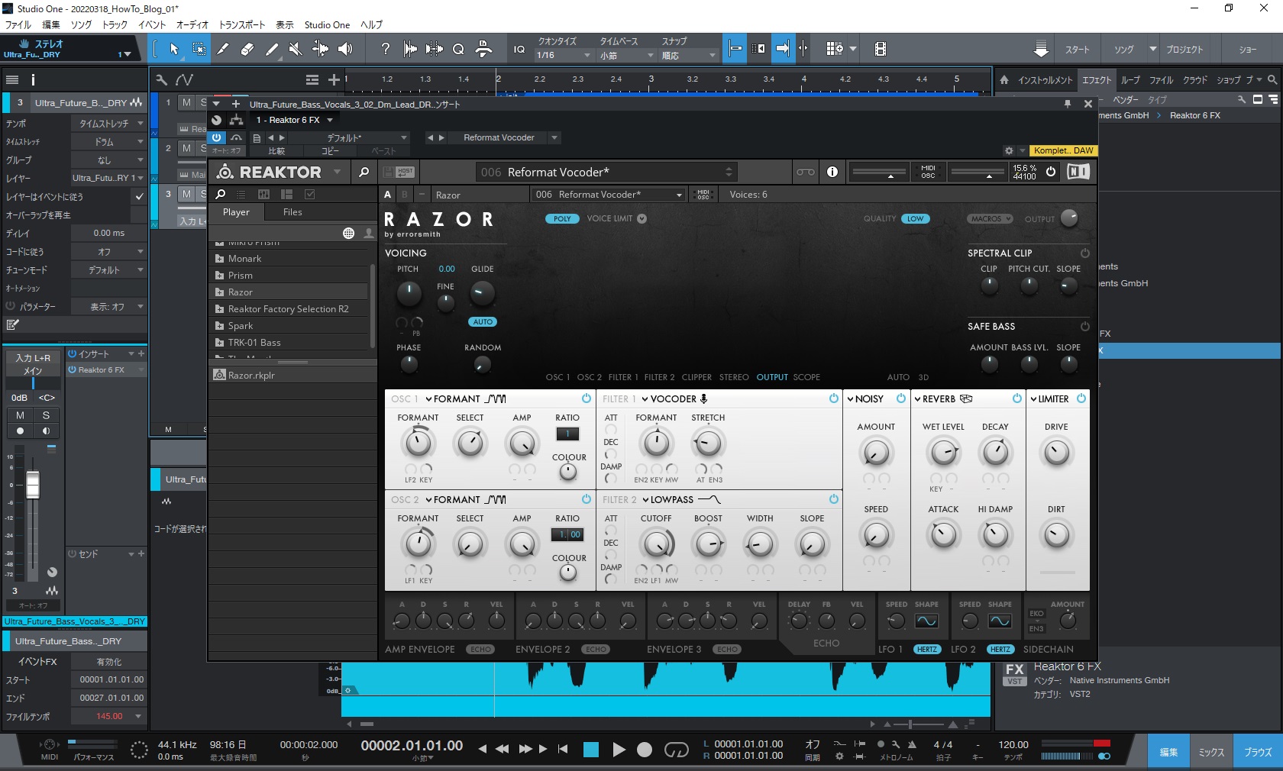Viewport: 1283px width, 771px height.
Task: Add track plus icon
Action: point(334,79)
